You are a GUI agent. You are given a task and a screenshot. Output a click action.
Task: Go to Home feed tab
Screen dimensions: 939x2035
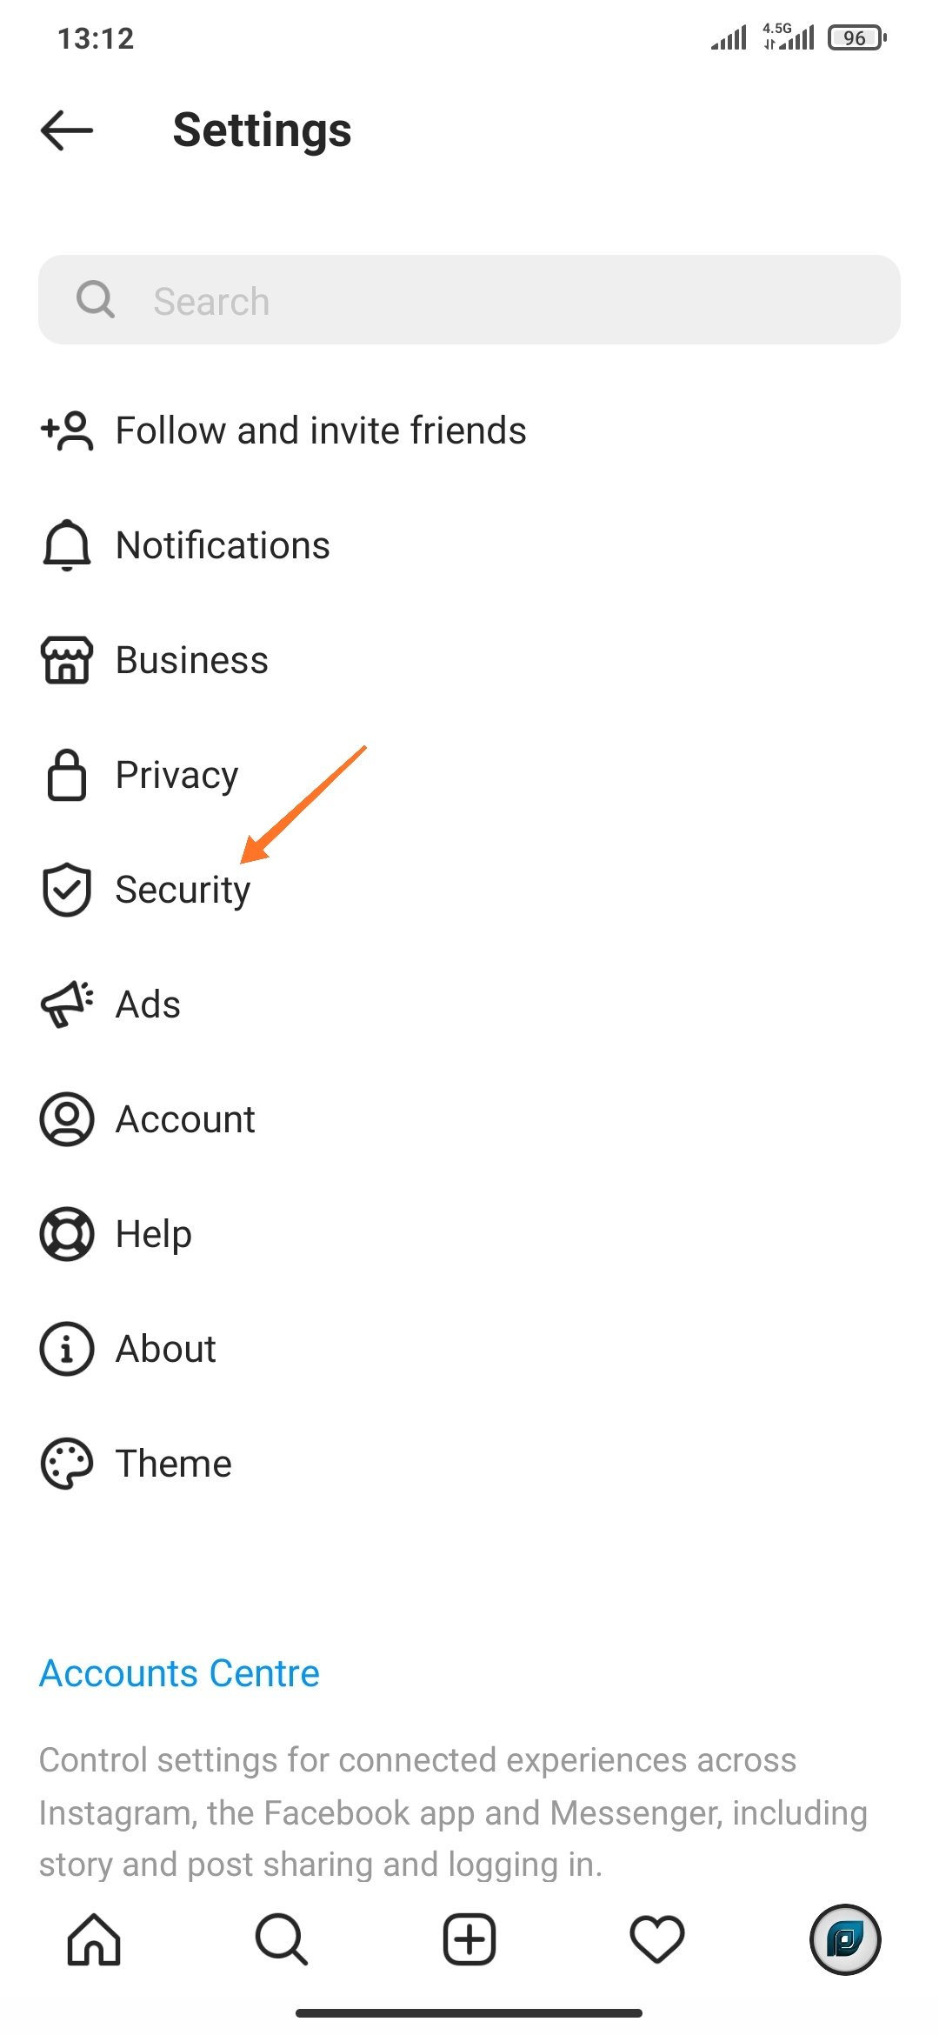coord(94,1939)
